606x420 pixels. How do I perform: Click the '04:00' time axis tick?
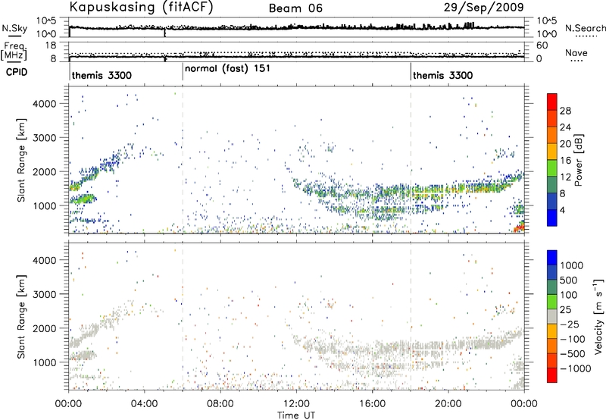coord(144,404)
